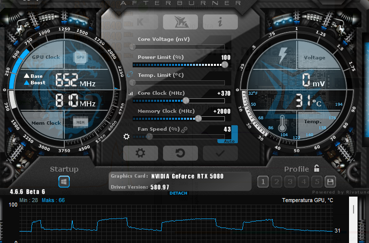Click the version label 4.6.6 Beta 6
This screenshot has height=243, width=369.
27,192
